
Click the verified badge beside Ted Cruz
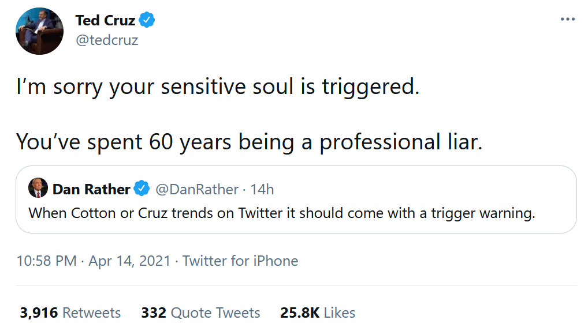(148, 21)
